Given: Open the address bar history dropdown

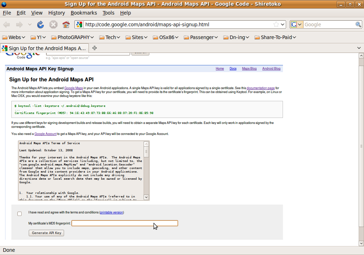Looking at the screenshot, I should click(283, 25).
